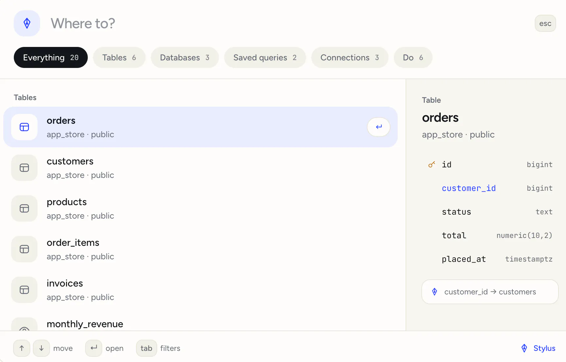Screen dimensions: 566x362
Task: Click the orders table icon
Action: [24, 127]
